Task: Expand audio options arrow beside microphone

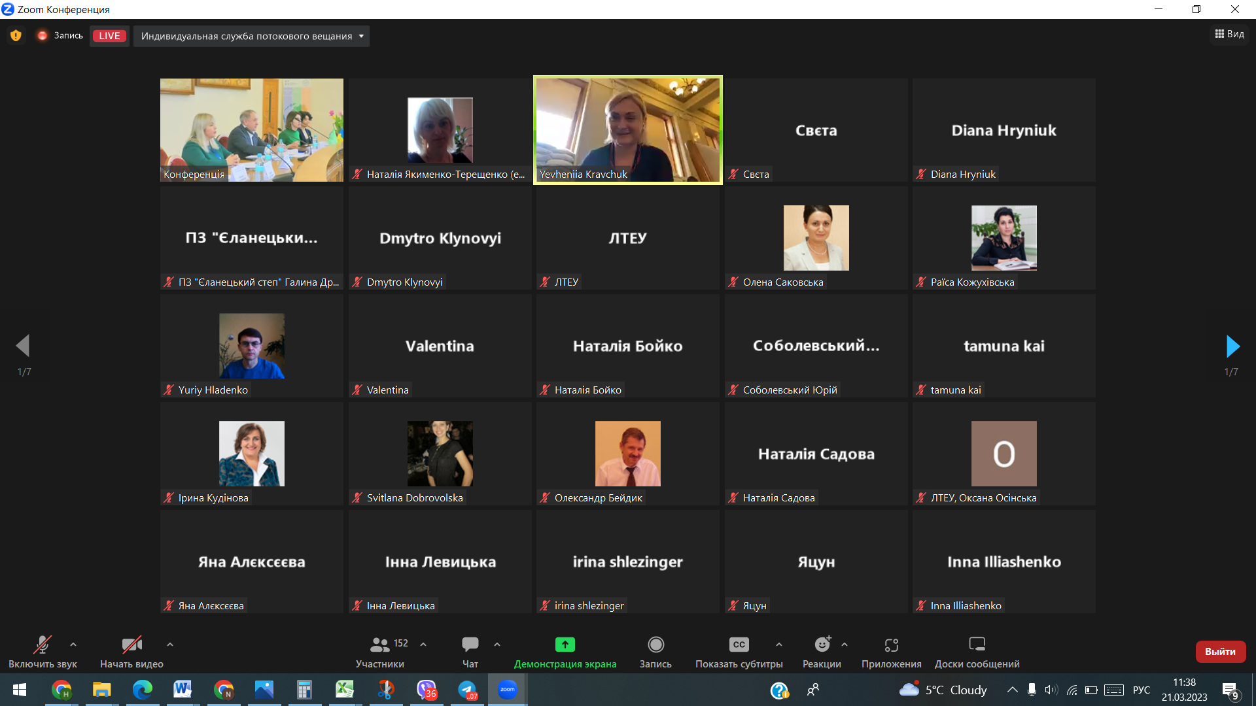Action: [73, 645]
